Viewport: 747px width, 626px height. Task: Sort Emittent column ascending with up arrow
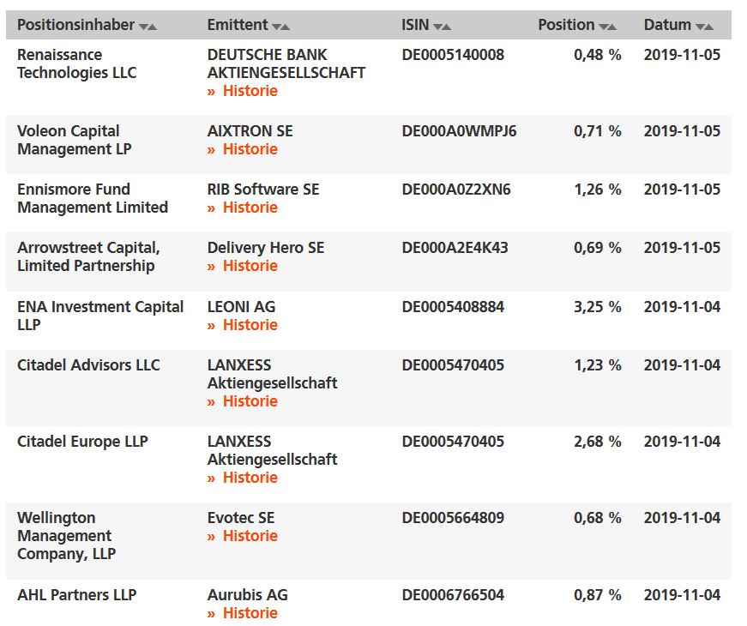pyautogui.click(x=286, y=27)
